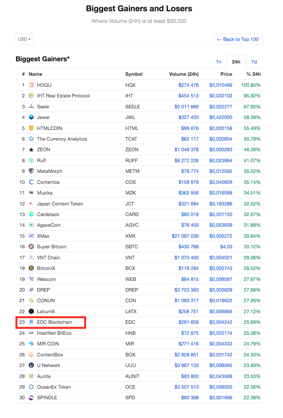The image size is (283, 418).
Task: Click the HTMLCOIN logo icon
Action: click(x=31, y=128)
